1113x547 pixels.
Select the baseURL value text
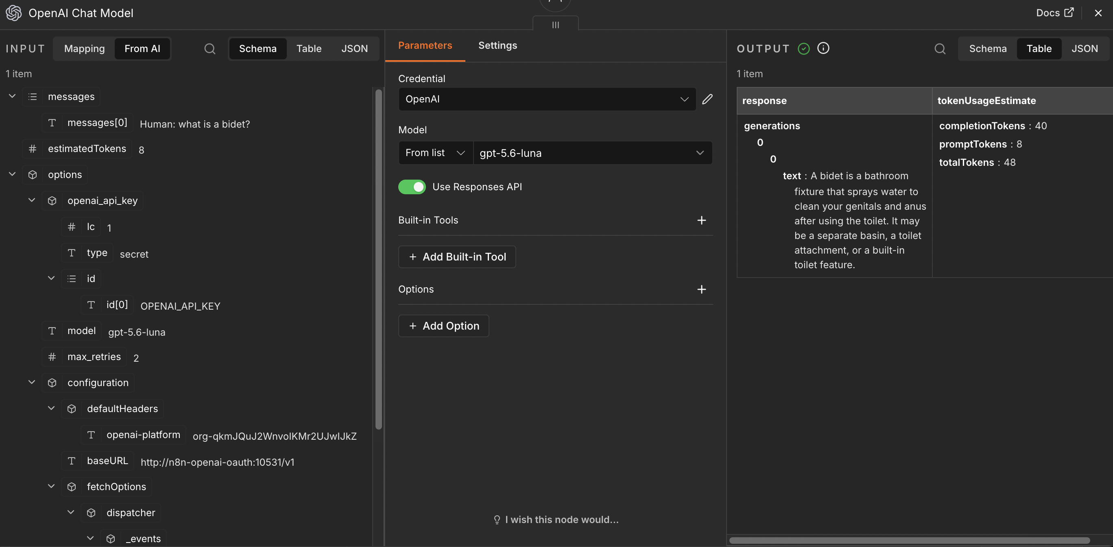point(217,462)
